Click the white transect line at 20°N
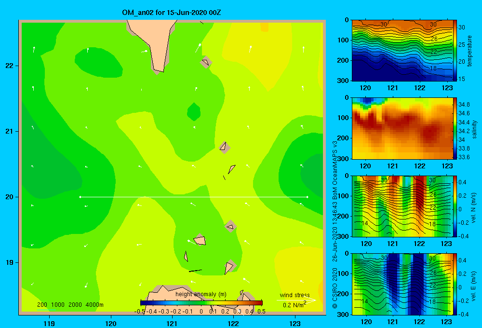 pos(194,197)
